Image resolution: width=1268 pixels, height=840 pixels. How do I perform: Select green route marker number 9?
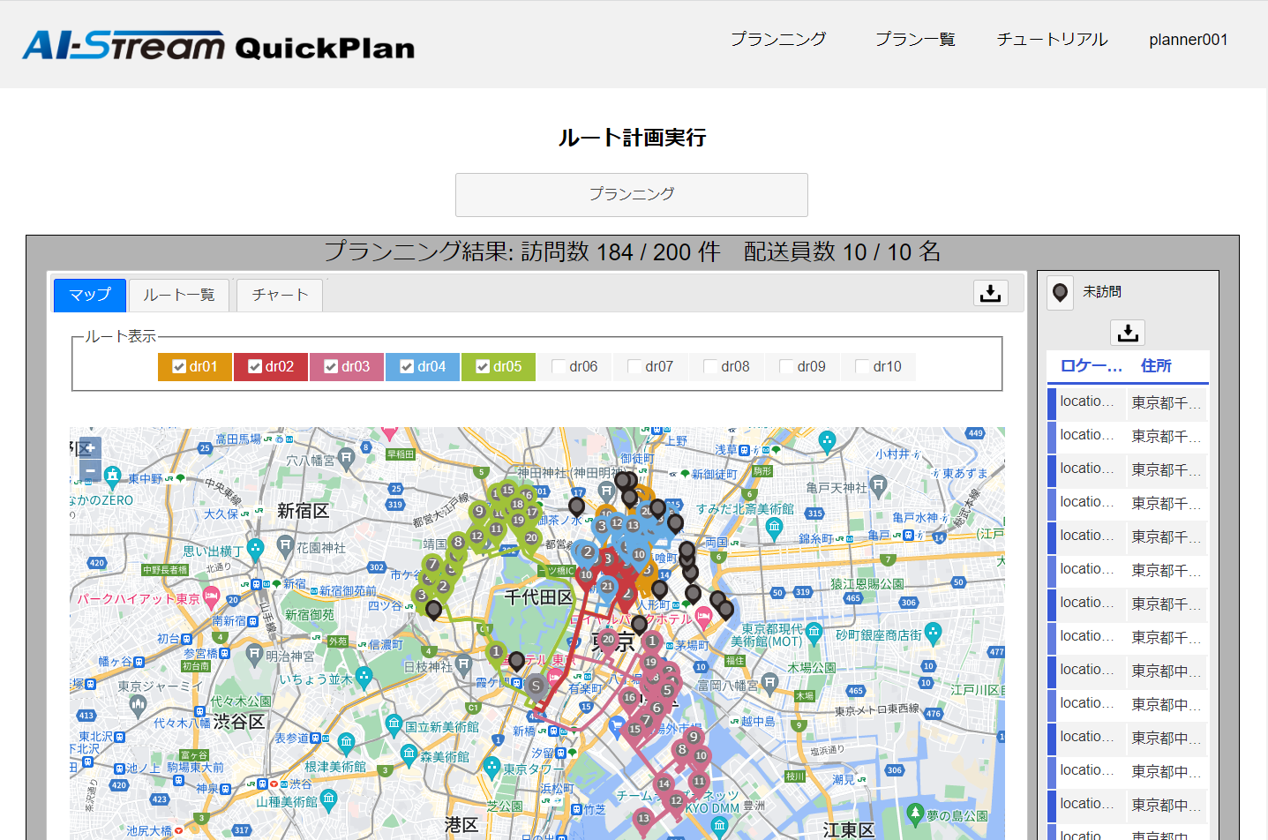(x=479, y=511)
